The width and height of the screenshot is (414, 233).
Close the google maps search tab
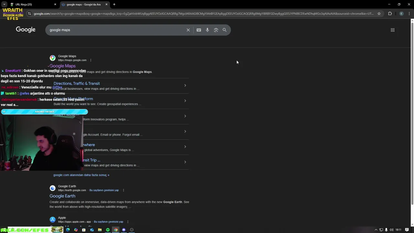[x=106, y=5]
